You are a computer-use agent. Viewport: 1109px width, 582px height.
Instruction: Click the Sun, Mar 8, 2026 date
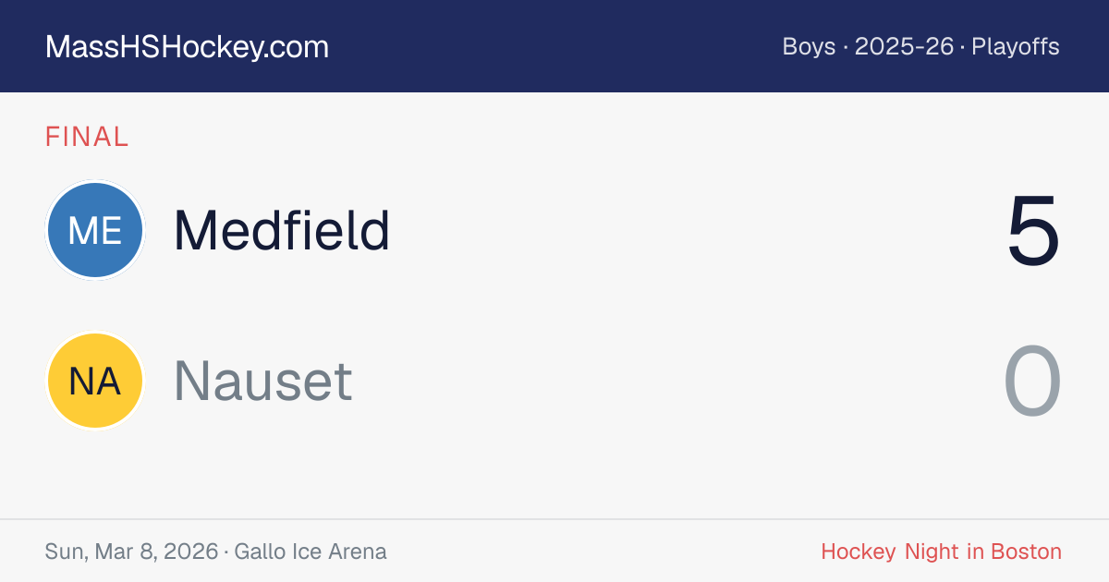point(131,552)
